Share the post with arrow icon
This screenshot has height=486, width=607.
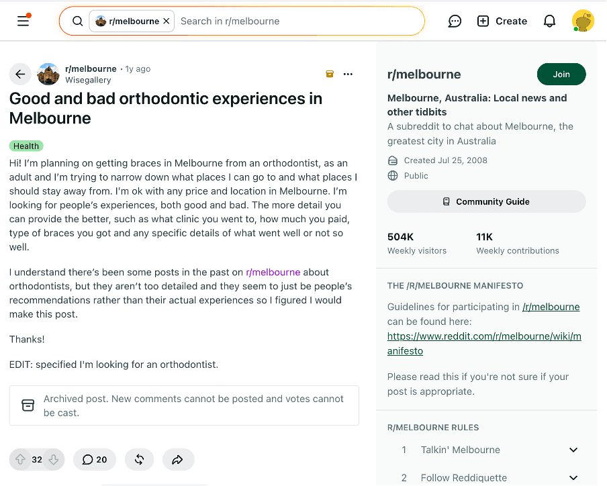click(178, 459)
